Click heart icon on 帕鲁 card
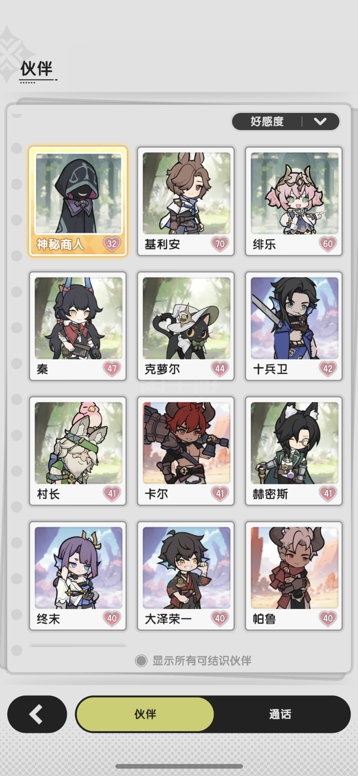 click(x=328, y=618)
